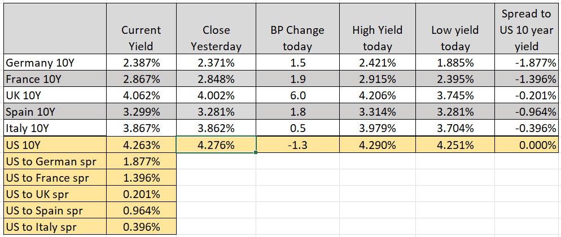Select the Low yield today header
This screenshot has width=561, height=237.
click(x=454, y=38)
